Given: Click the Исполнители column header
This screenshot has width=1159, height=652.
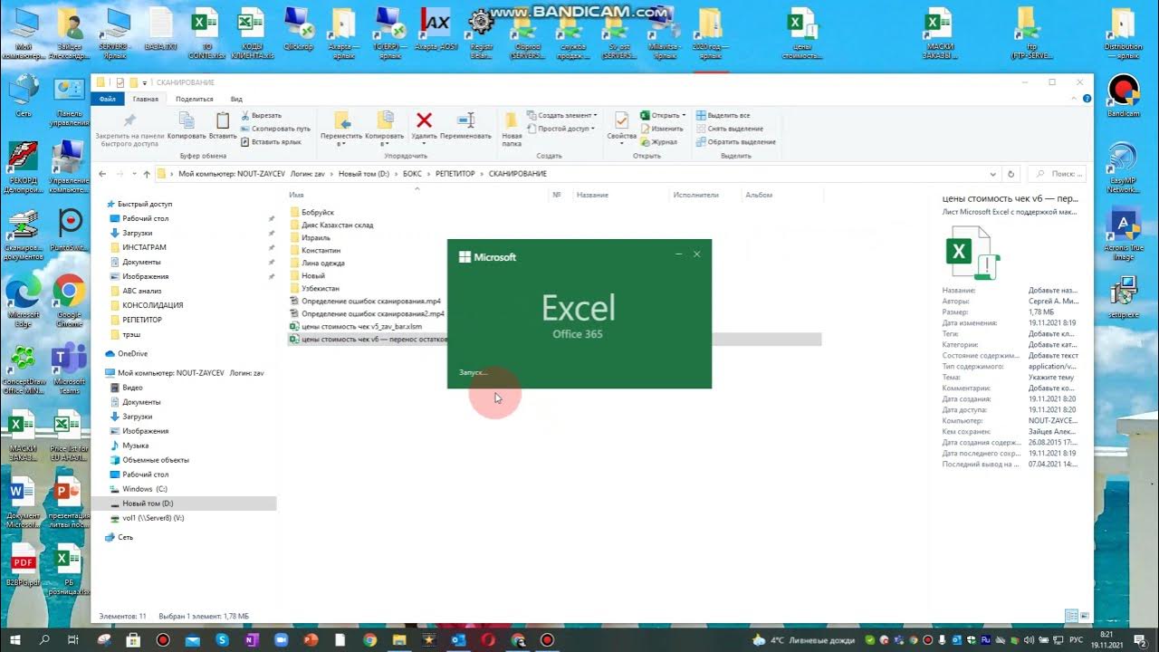Looking at the screenshot, I should click(696, 195).
